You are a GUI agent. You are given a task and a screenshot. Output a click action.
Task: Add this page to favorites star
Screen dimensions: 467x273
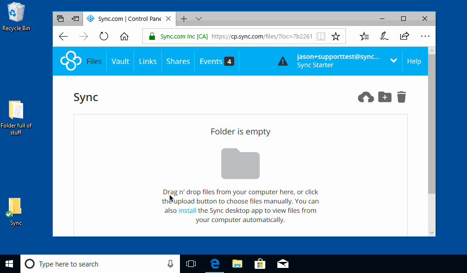[336, 36]
